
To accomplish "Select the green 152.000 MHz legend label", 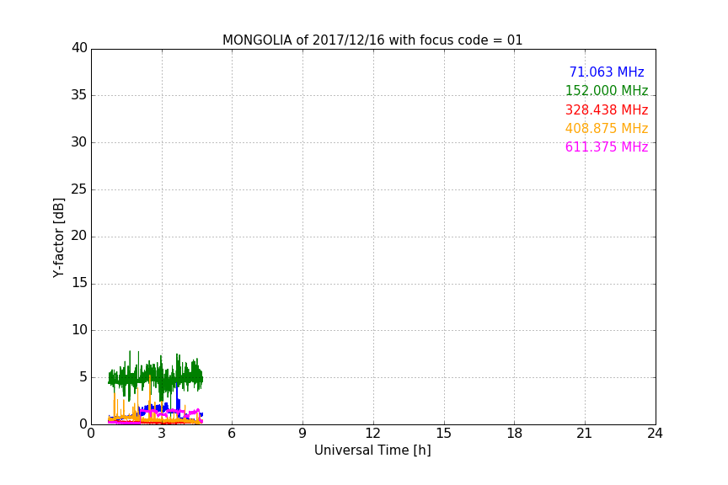I will click(607, 90).
